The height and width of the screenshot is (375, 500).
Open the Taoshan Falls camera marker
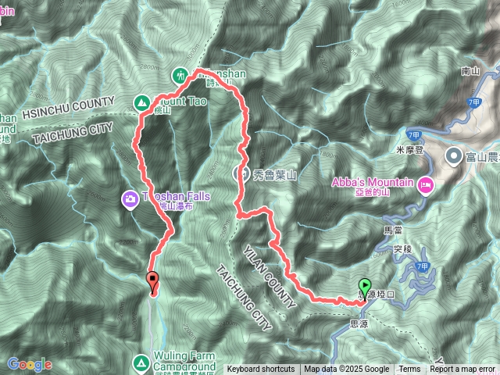[x=130, y=200]
